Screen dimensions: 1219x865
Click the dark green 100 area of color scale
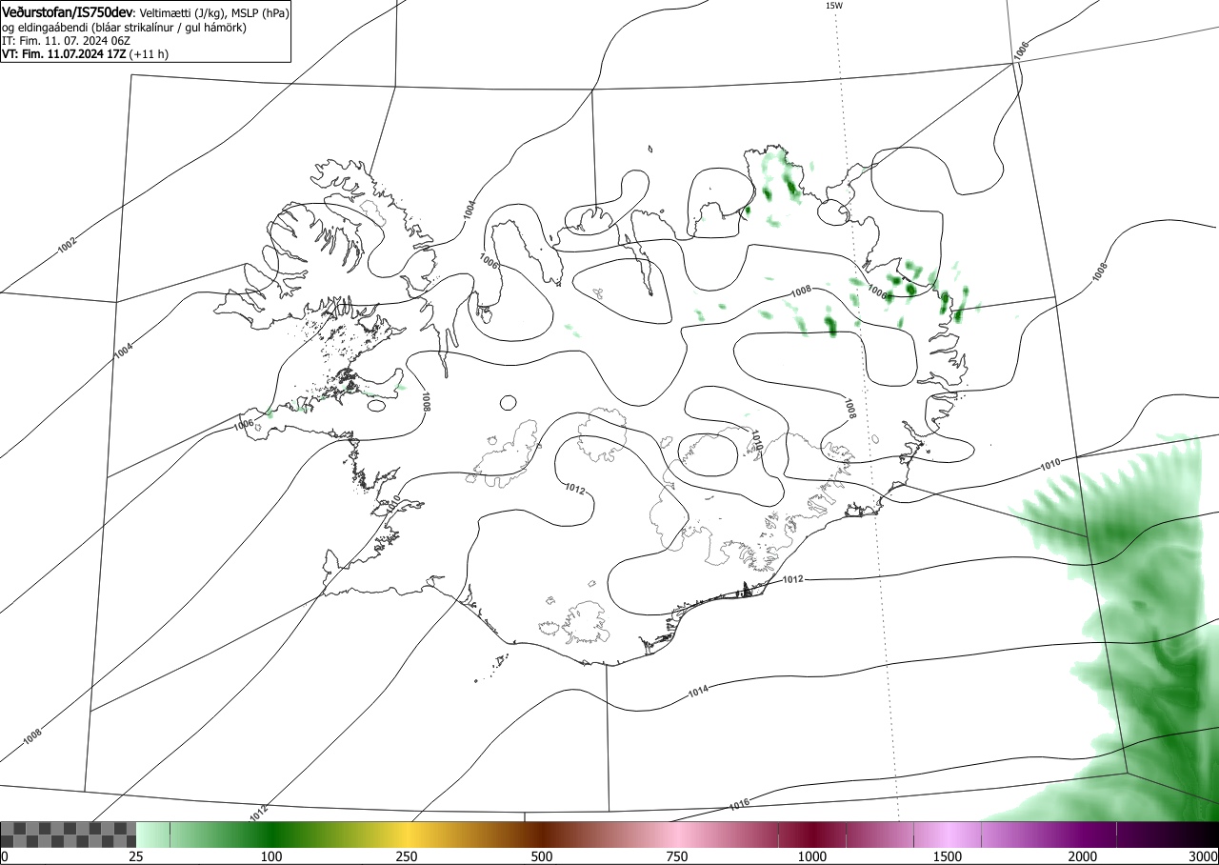click(272, 835)
